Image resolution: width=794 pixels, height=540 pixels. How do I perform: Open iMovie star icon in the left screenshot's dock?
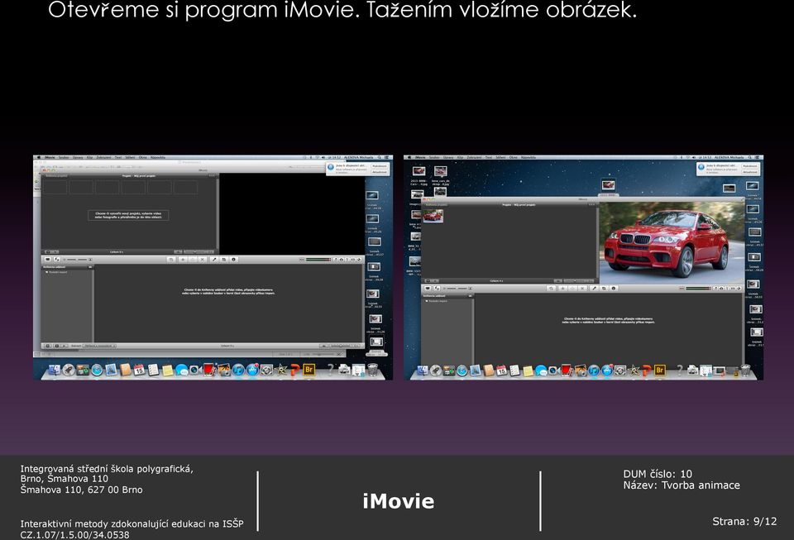281,370
